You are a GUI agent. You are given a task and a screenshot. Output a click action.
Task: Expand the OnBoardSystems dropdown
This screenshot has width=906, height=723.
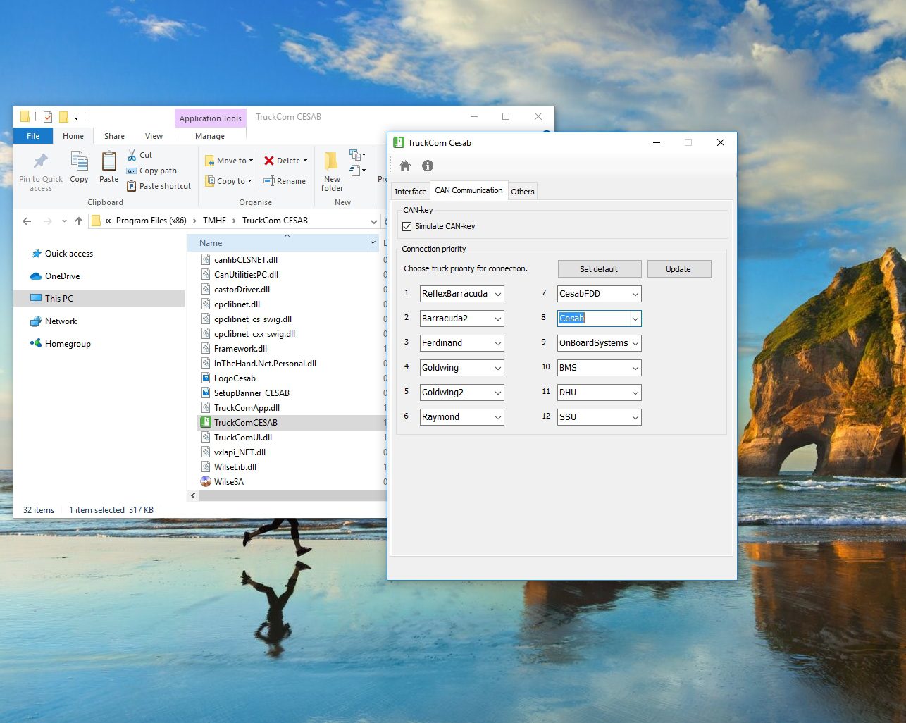pos(635,344)
